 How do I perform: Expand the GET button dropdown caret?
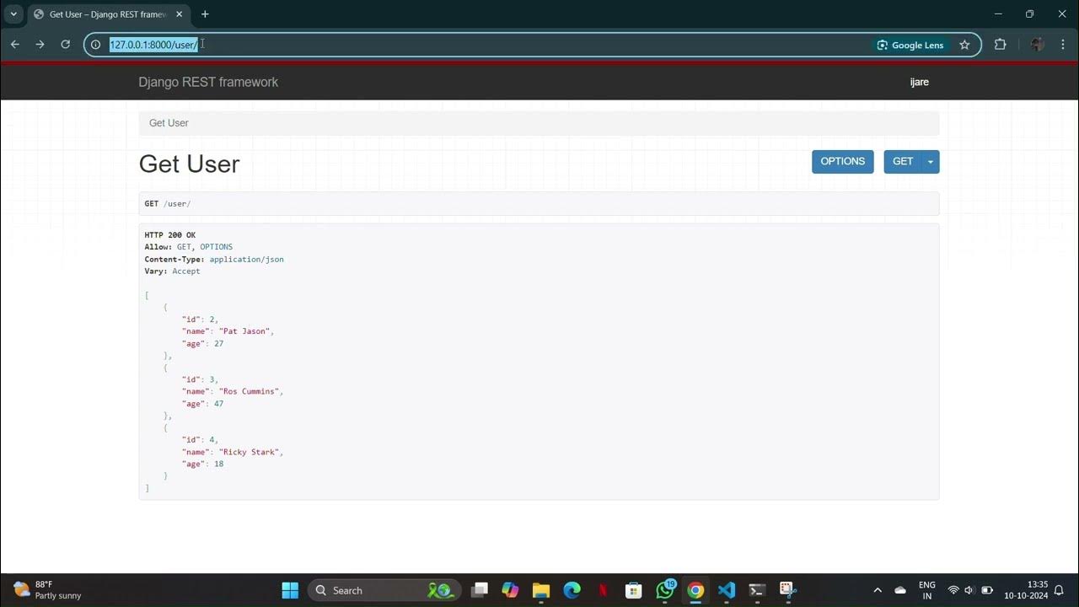point(931,162)
